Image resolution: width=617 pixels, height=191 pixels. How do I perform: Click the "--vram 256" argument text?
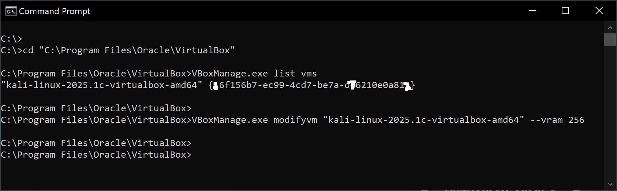point(557,120)
